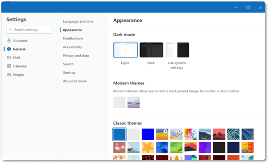Click the Mail envelope icon
The image size is (269, 165).
tap(9, 58)
